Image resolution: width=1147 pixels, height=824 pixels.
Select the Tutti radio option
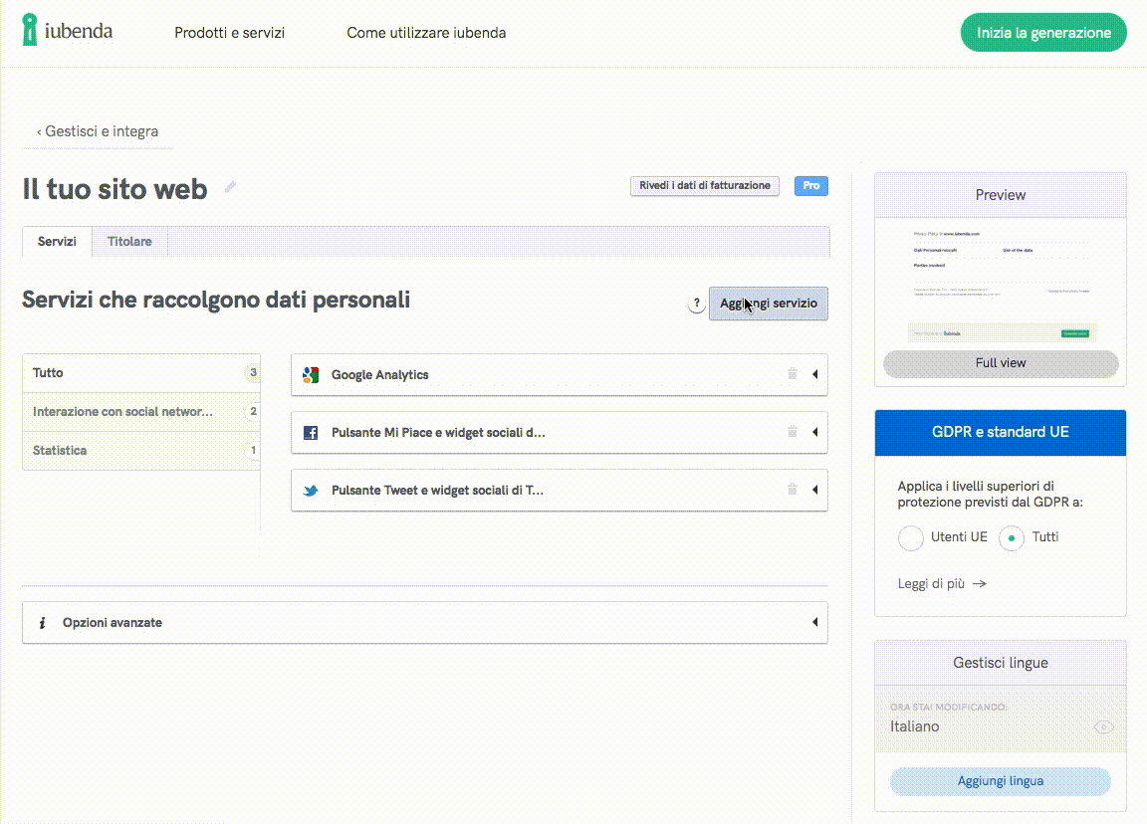[x=1012, y=537]
